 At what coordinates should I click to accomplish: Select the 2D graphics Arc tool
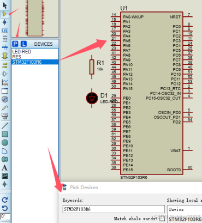click(x=5, y=151)
